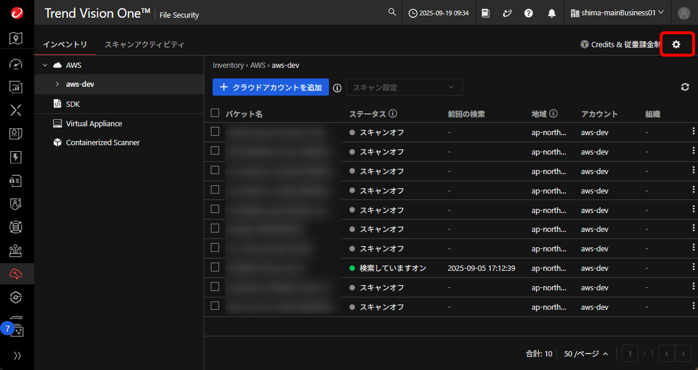Check the 検索していますオン row checkbox
The height and width of the screenshot is (370, 698).
215,267
